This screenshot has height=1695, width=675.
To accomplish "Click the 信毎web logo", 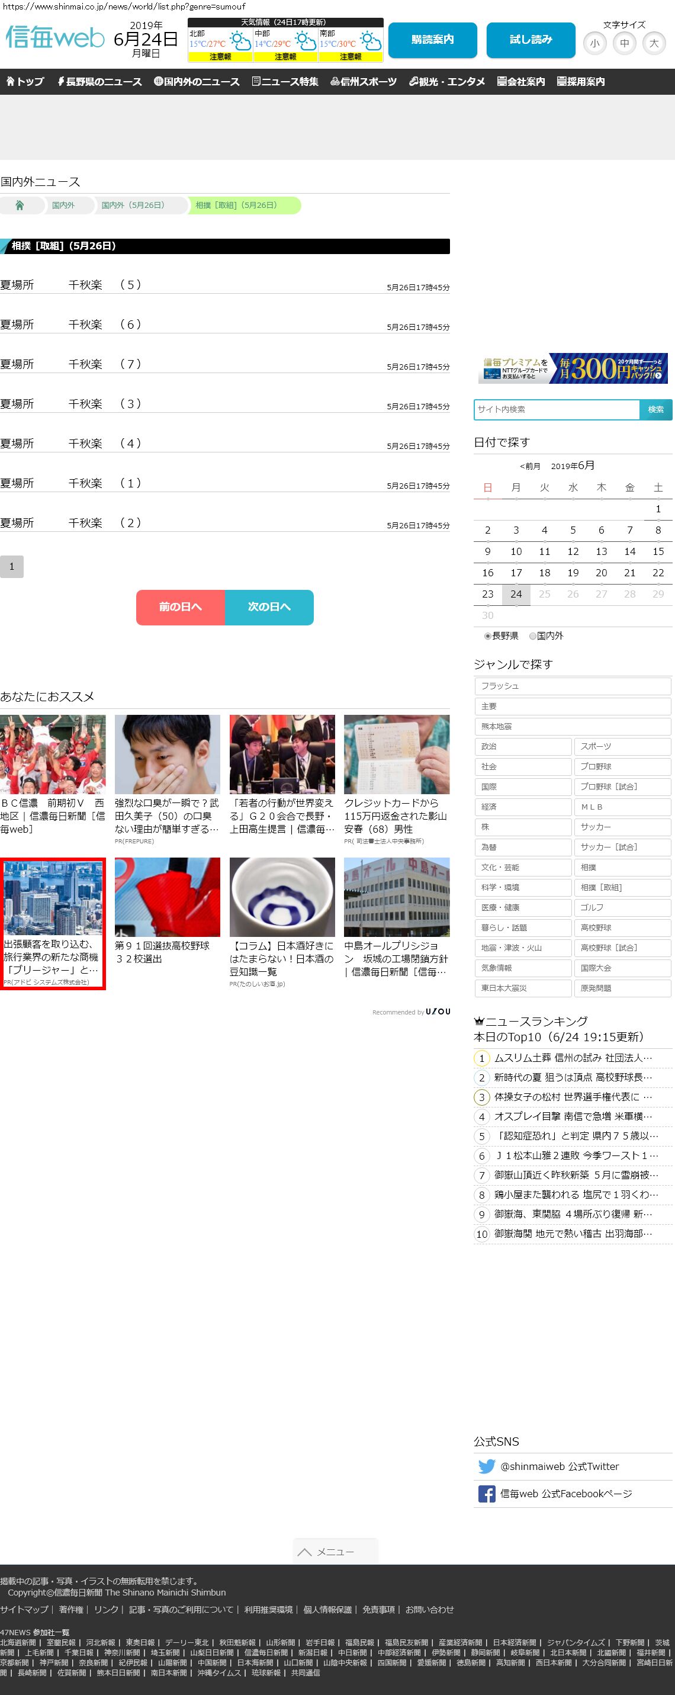I will (55, 37).
